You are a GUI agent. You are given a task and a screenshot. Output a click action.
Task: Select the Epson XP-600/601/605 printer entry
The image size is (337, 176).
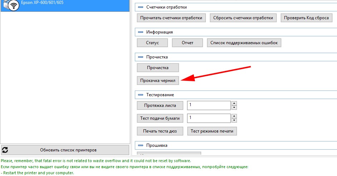[x=65, y=5]
